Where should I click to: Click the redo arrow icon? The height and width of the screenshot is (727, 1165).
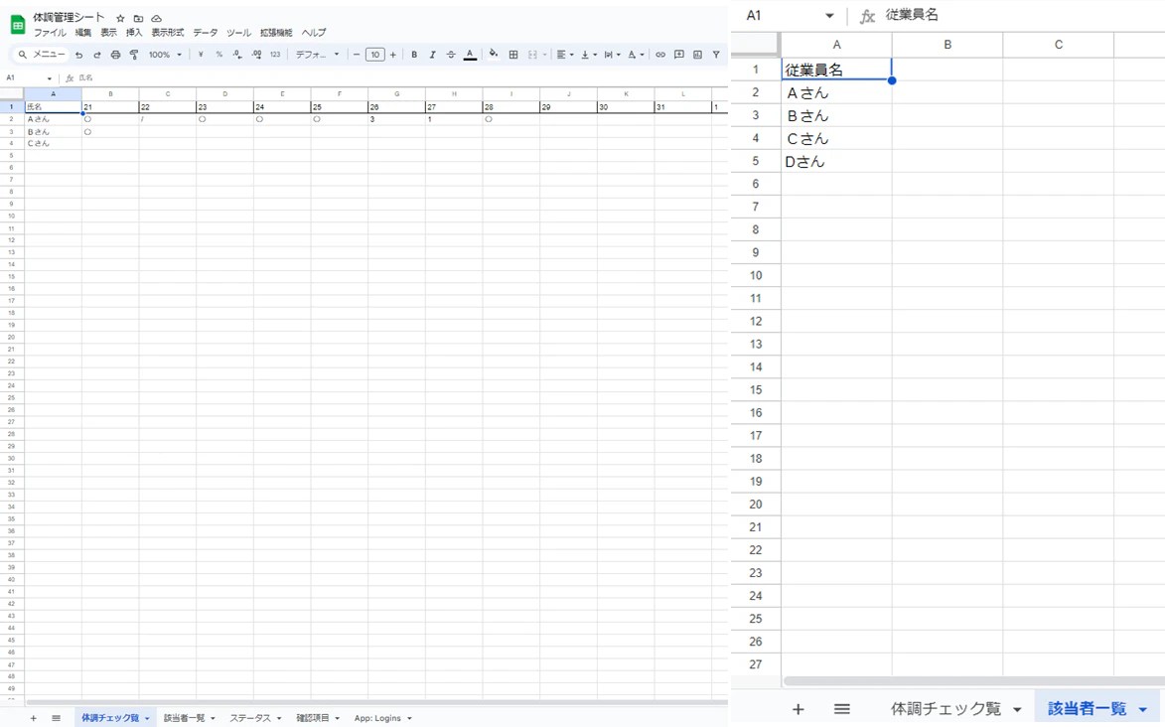[x=96, y=55]
